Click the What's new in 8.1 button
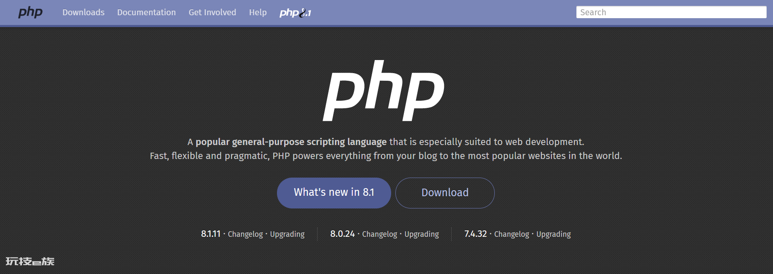Image resolution: width=773 pixels, height=274 pixels. pyautogui.click(x=334, y=193)
